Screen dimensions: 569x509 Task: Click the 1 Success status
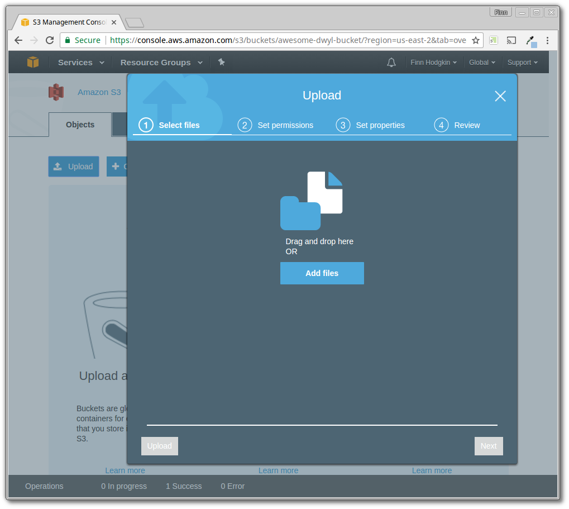[184, 486]
